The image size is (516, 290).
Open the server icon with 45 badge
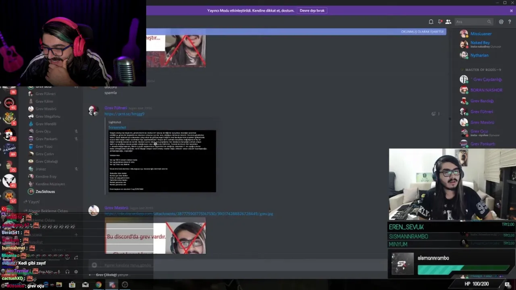point(9,181)
